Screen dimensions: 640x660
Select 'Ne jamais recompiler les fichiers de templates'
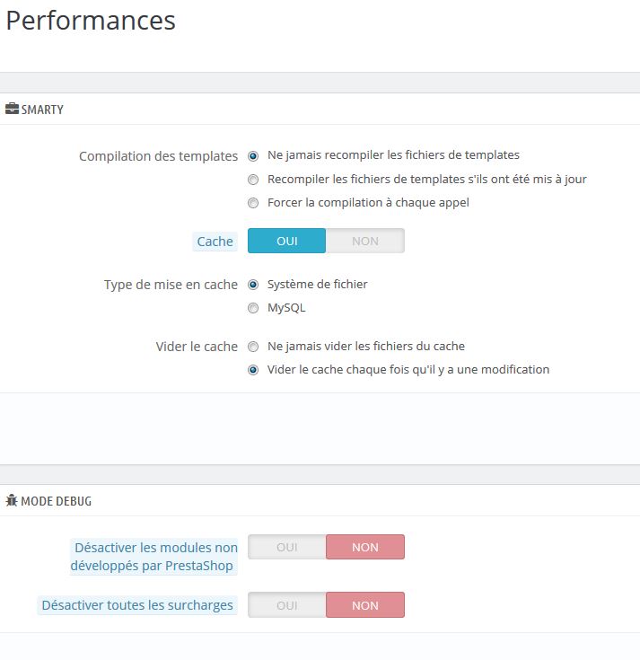click(x=253, y=156)
